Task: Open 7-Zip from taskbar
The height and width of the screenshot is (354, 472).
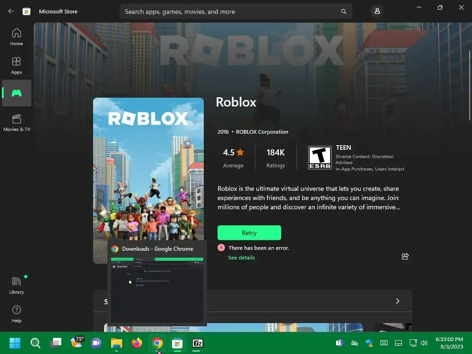Action: click(x=197, y=343)
